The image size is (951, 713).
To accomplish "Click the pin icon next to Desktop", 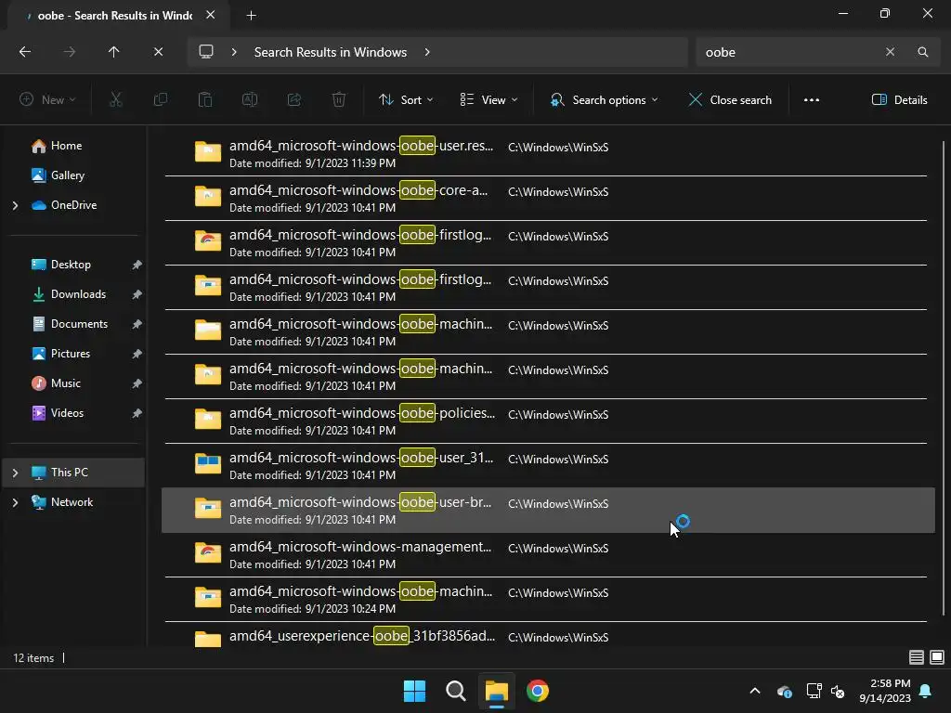I will tap(137, 265).
